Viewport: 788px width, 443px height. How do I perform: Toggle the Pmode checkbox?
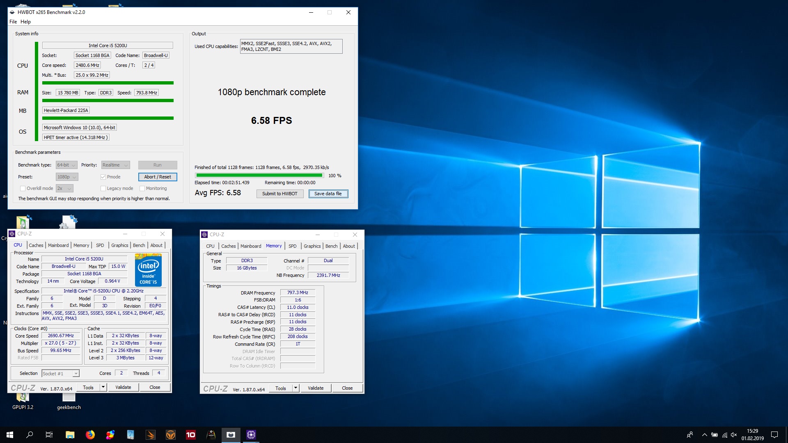pos(103,177)
